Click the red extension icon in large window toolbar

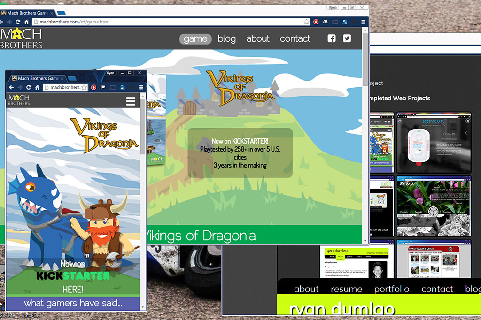click(316, 22)
